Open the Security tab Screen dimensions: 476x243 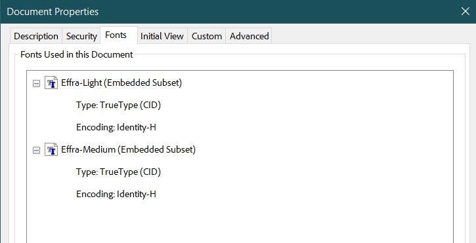click(81, 37)
